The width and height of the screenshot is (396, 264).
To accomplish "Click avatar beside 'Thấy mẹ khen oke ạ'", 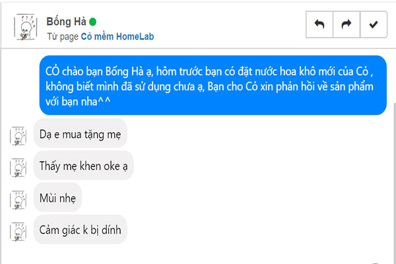I will coord(18,168).
